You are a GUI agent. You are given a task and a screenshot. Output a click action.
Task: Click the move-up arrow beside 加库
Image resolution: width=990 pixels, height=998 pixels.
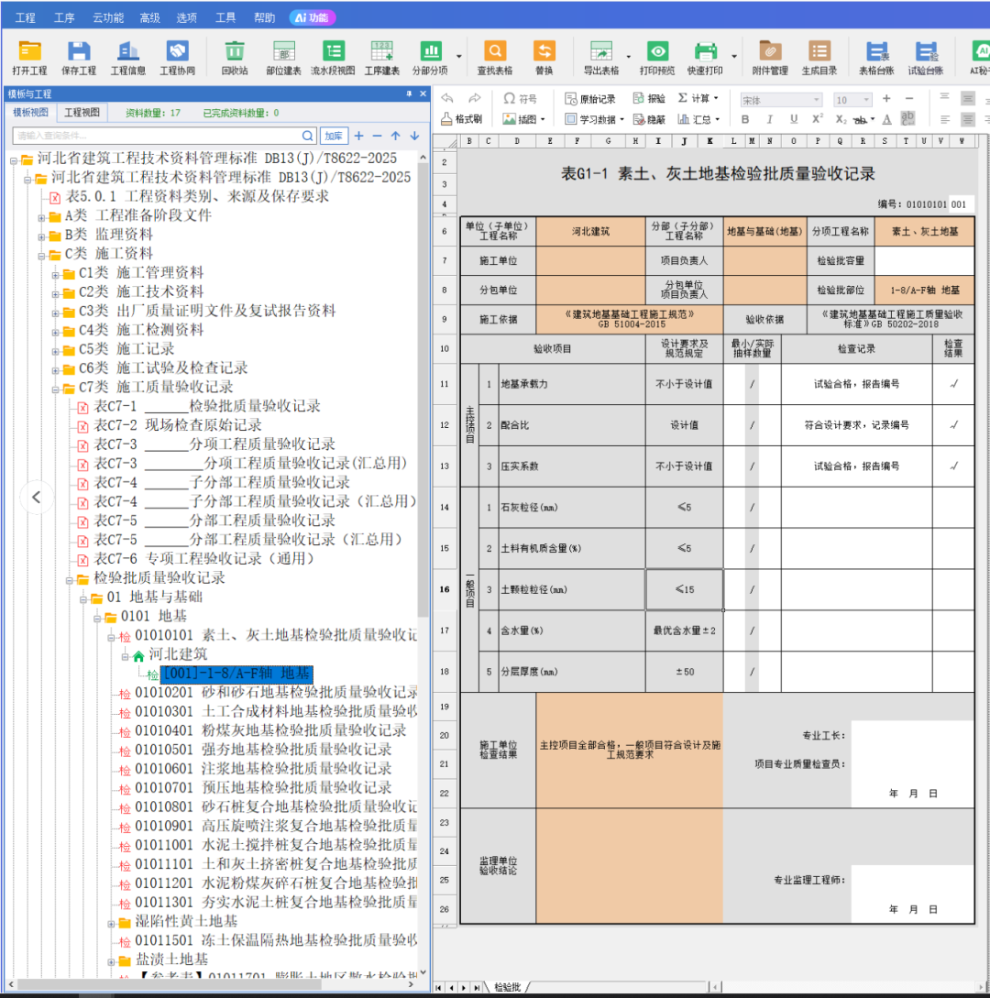(395, 136)
